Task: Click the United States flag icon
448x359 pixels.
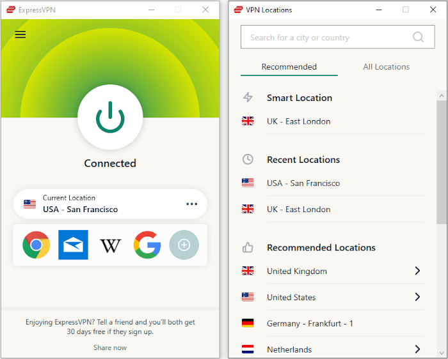Action: [248, 297]
